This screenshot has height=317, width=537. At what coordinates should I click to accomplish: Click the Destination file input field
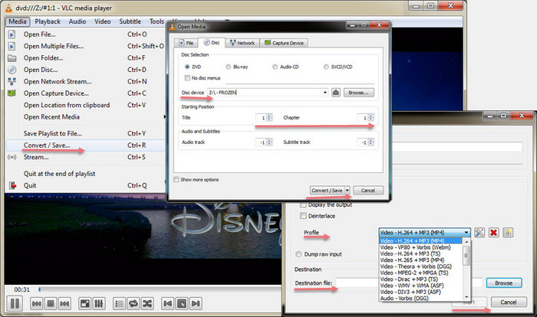[x=357, y=283]
